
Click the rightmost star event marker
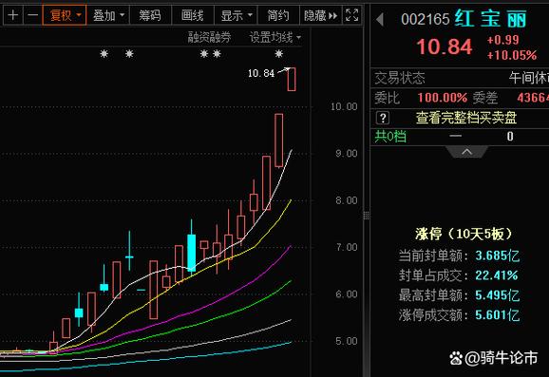(x=278, y=54)
